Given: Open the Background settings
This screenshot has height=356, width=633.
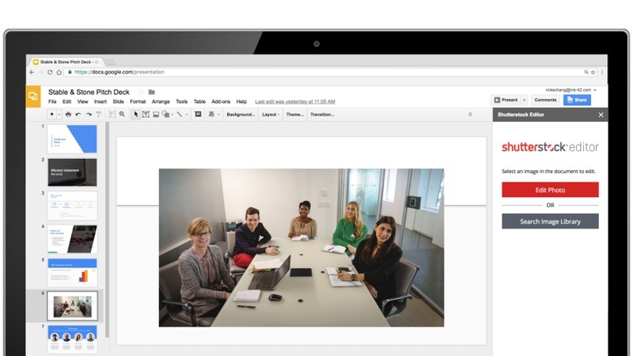Looking at the screenshot, I should point(241,115).
